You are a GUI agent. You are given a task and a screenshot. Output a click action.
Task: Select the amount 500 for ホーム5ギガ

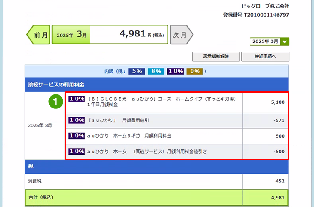280,136
